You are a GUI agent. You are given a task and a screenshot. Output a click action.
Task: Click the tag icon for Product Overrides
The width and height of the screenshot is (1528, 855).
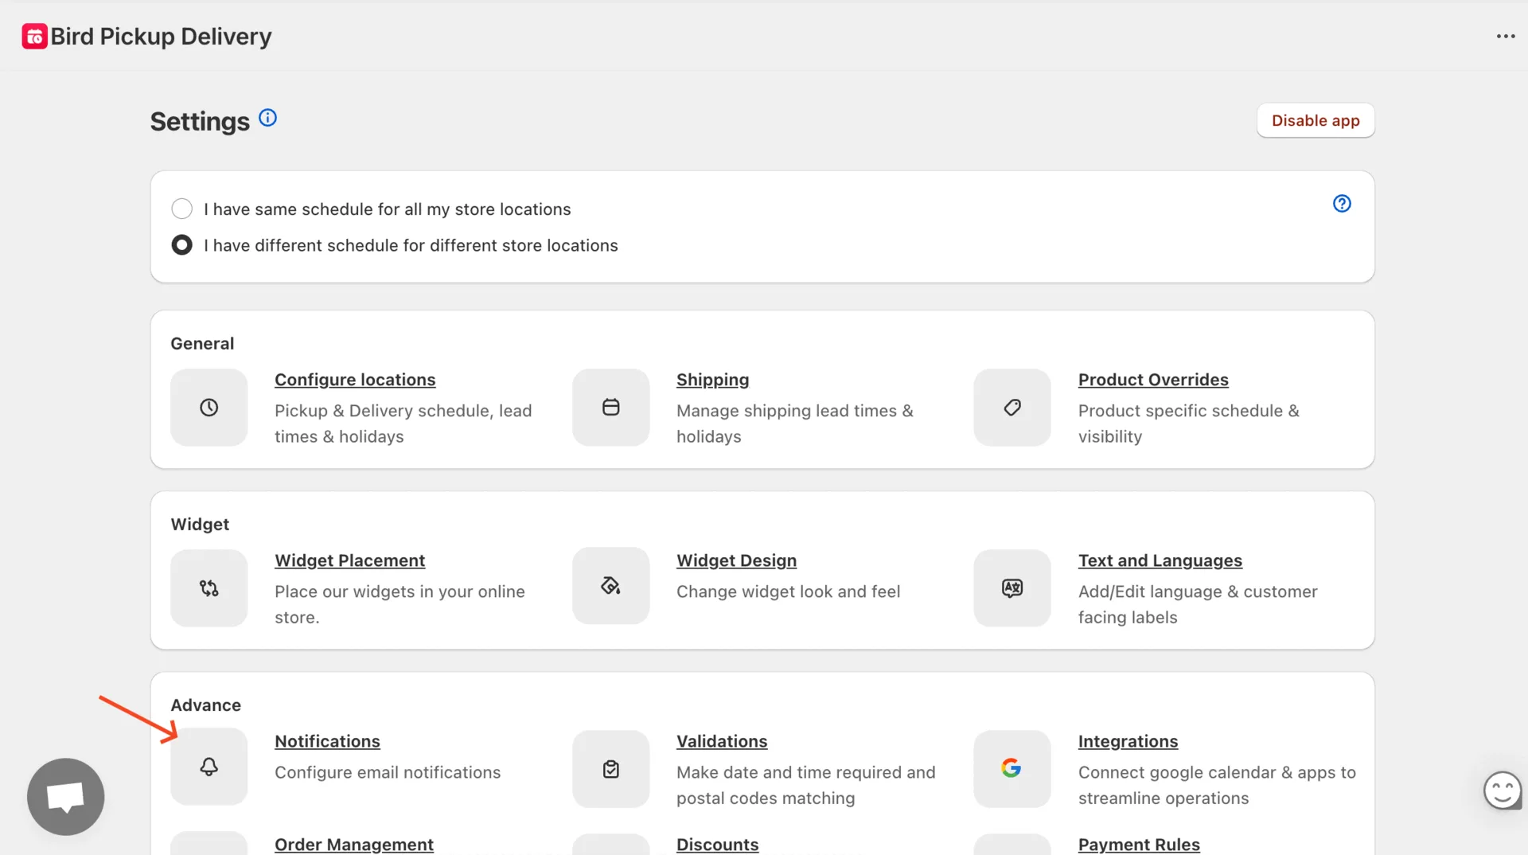click(1012, 408)
